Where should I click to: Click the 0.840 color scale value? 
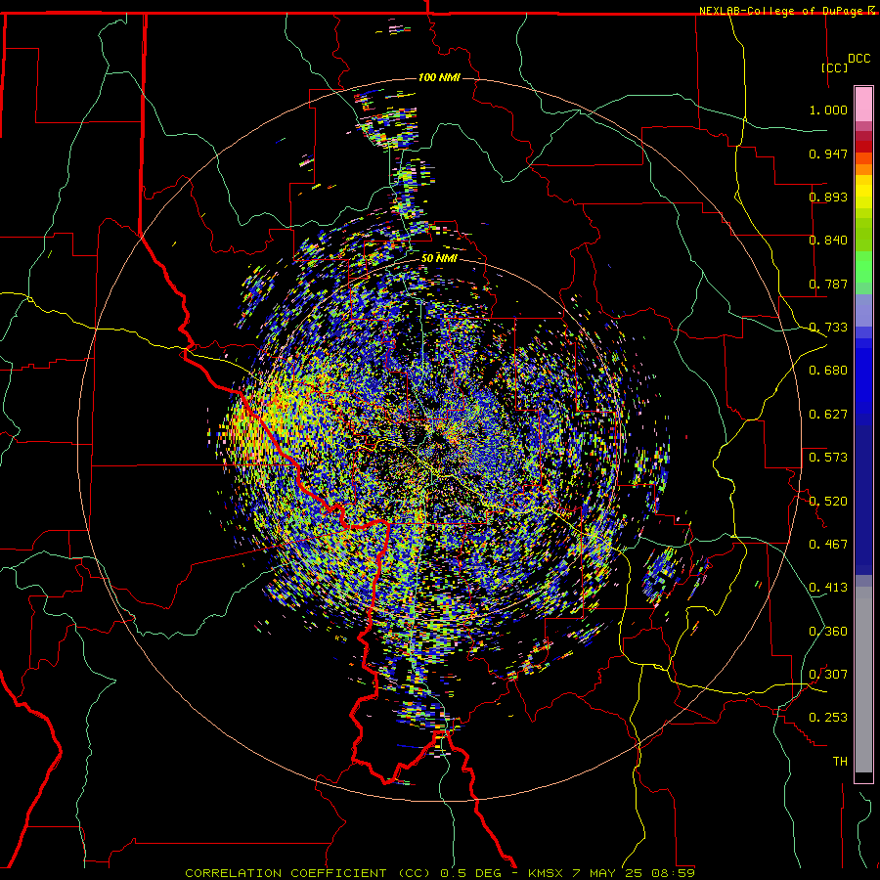point(828,241)
